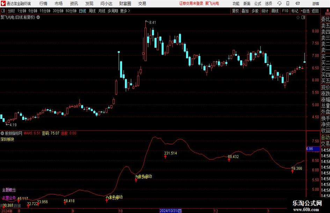
Task: Toggle the right info panel icon
Action: point(303,17)
